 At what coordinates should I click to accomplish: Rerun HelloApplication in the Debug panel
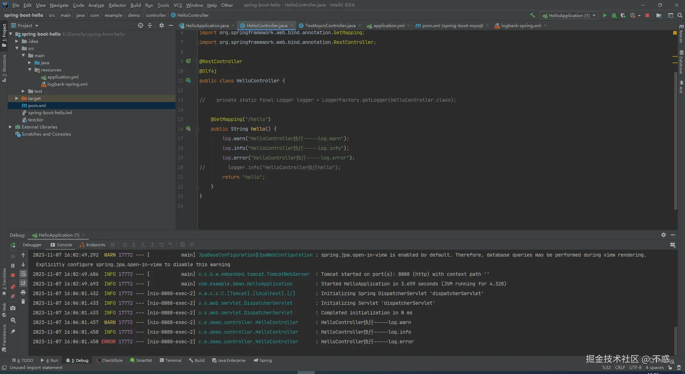pyautogui.click(x=13, y=245)
